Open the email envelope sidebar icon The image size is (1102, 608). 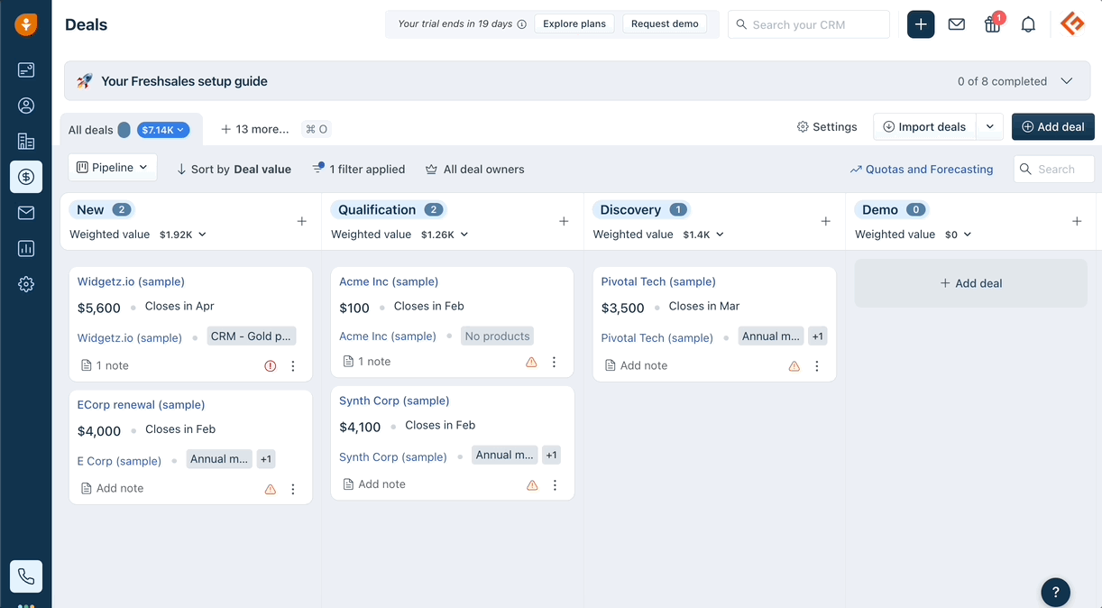(26, 213)
